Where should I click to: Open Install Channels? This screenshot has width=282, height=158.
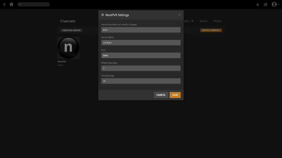(x=211, y=30)
